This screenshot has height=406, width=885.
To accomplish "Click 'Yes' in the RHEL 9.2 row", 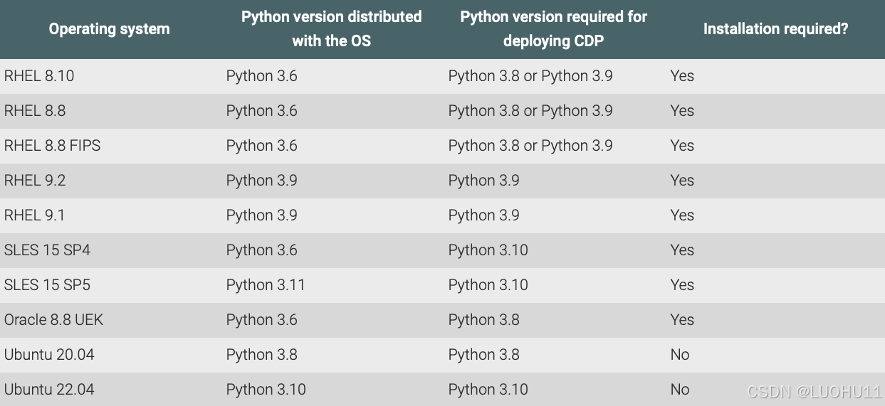I will 682,181.
